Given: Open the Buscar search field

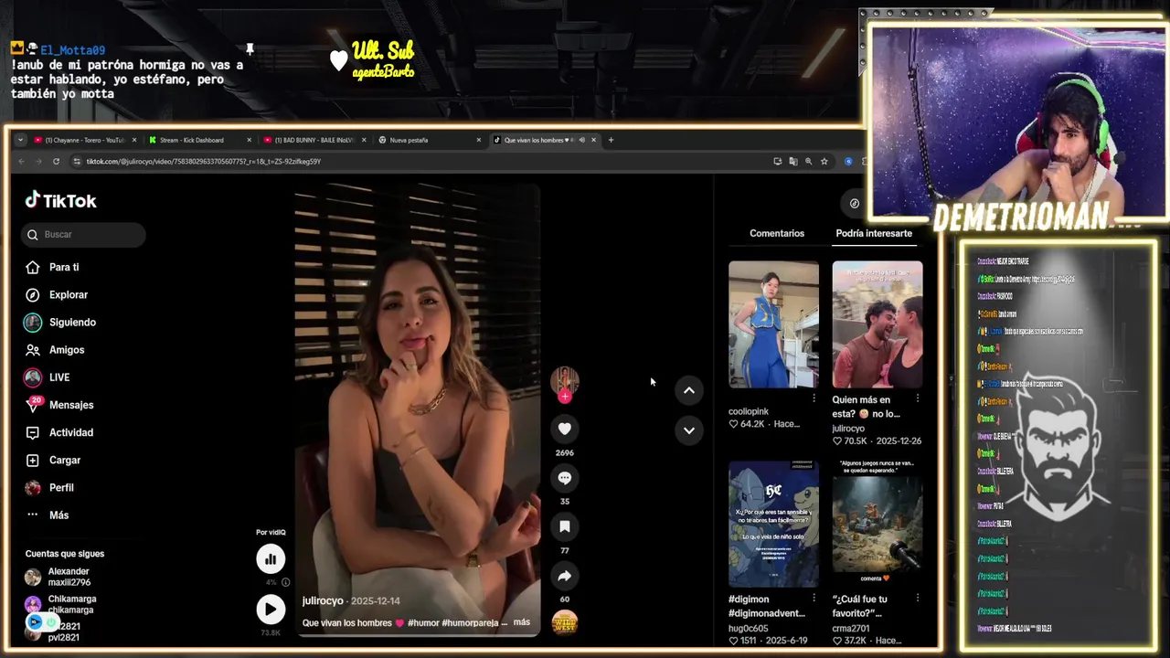Looking at the screenshot, I should [x=83, y=234].
